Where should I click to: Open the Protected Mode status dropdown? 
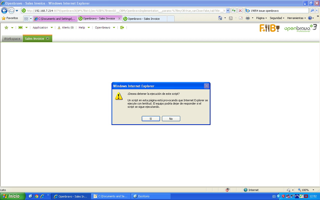290,190
